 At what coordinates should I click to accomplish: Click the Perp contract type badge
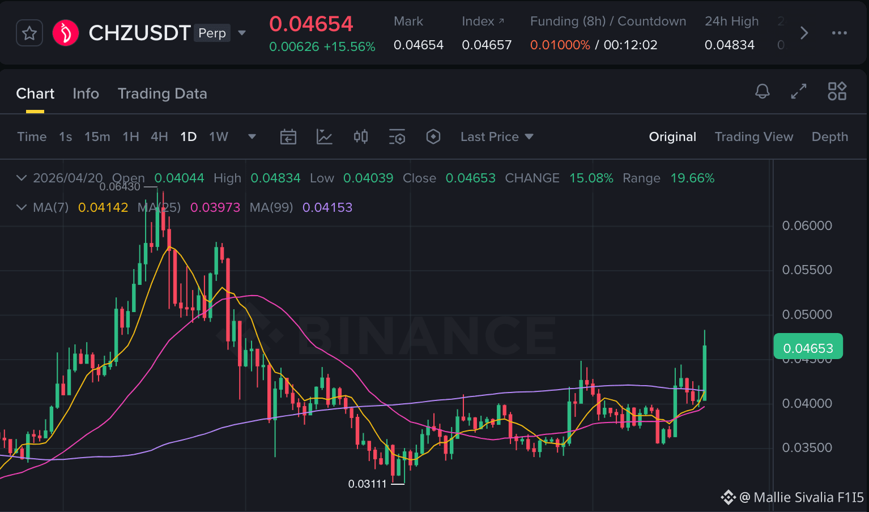click(212, 33)
